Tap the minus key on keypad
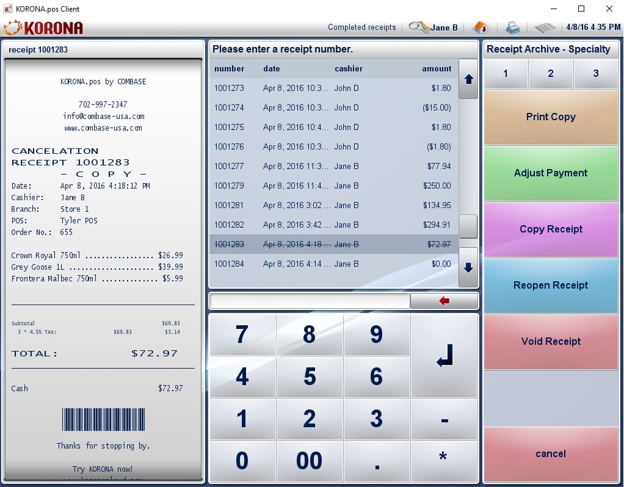 point(444,419)
